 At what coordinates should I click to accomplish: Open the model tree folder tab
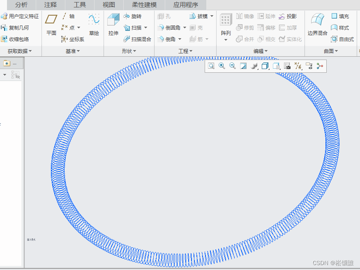point(7,63)
